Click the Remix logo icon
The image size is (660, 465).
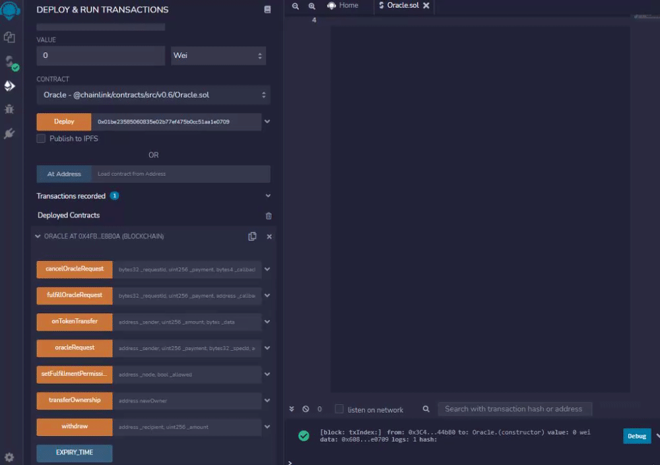[x=10, y=10]
